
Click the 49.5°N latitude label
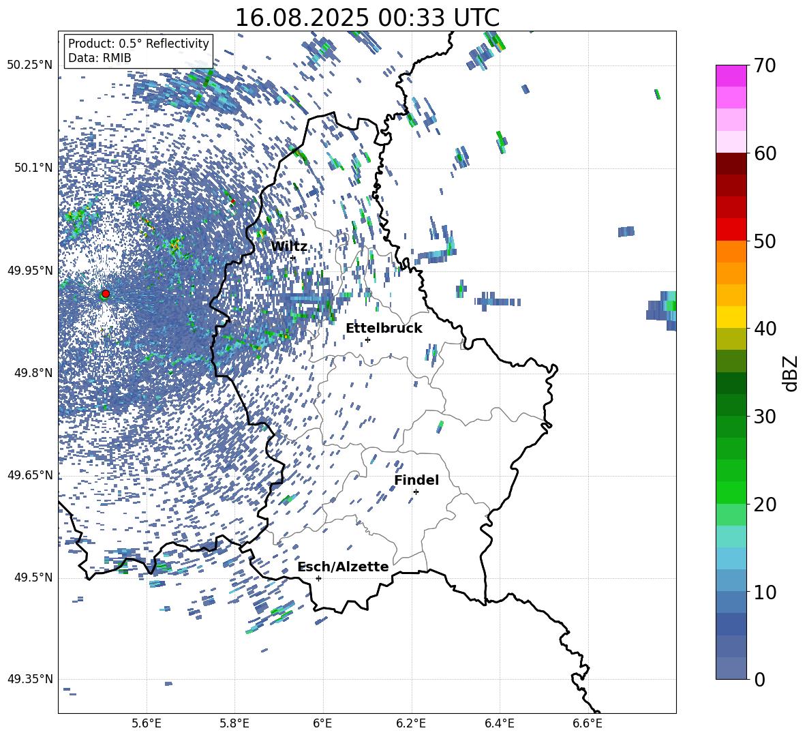pos(33,577)
